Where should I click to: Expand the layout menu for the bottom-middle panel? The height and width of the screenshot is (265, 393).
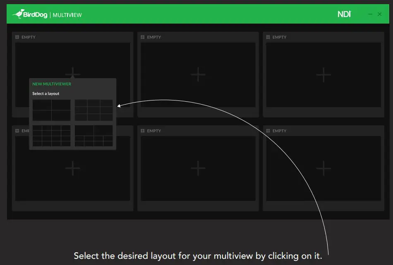[143, 131]
